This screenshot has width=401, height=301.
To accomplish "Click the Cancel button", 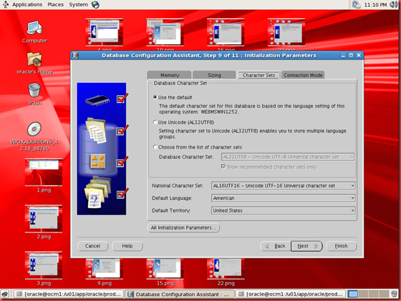I will (93, 246).
